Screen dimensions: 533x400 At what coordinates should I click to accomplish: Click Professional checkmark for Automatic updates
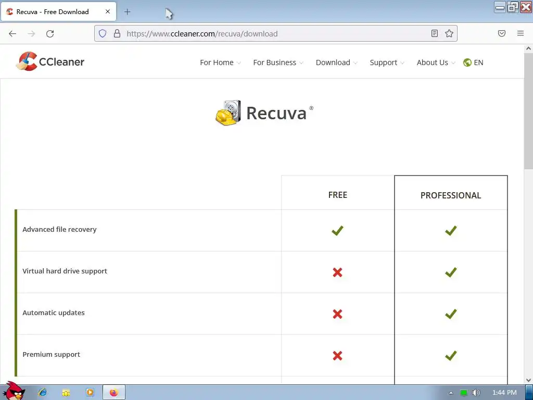(x=451, y=314)
